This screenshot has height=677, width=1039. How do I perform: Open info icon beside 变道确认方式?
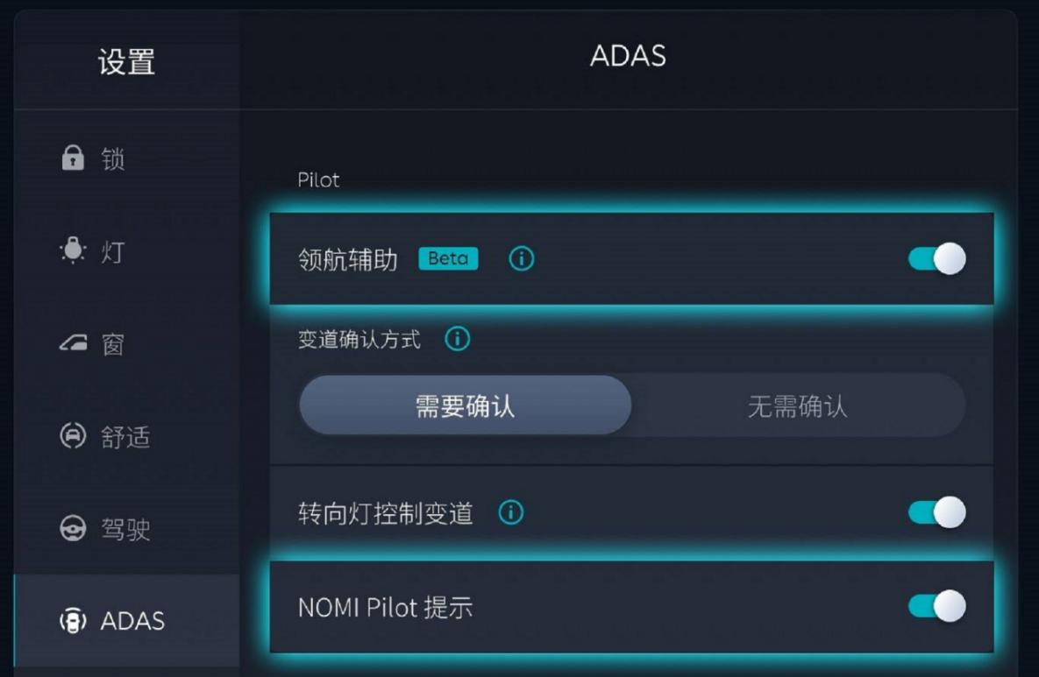pos(457,339)
